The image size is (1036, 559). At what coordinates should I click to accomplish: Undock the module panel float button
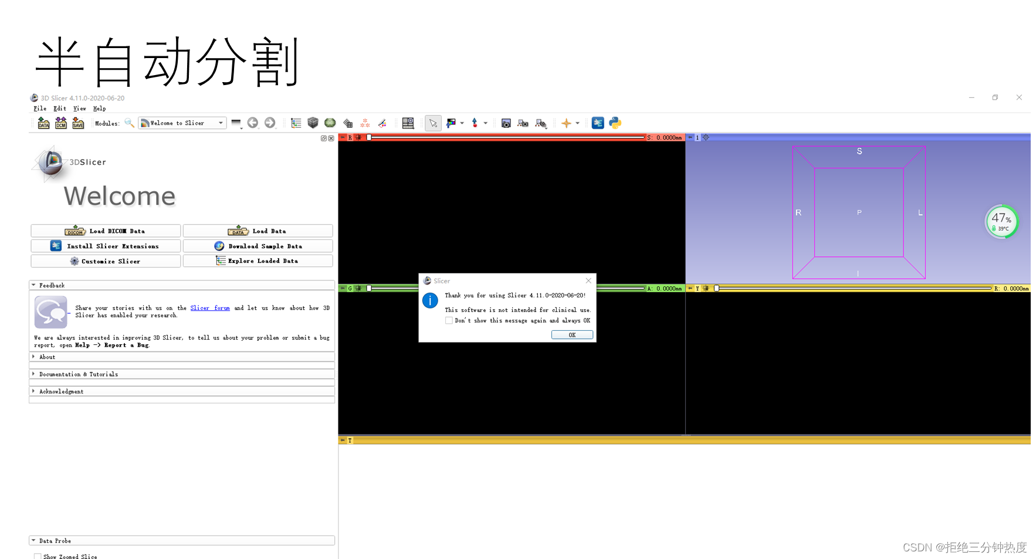click(x=323, y=138)
